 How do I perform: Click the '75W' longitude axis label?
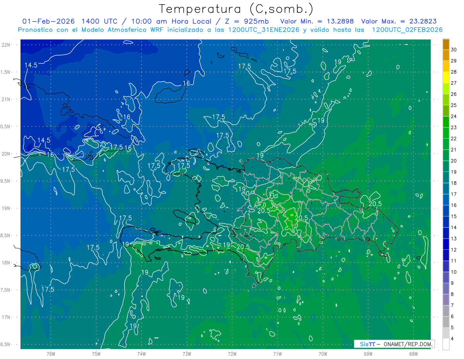[96, 354]
